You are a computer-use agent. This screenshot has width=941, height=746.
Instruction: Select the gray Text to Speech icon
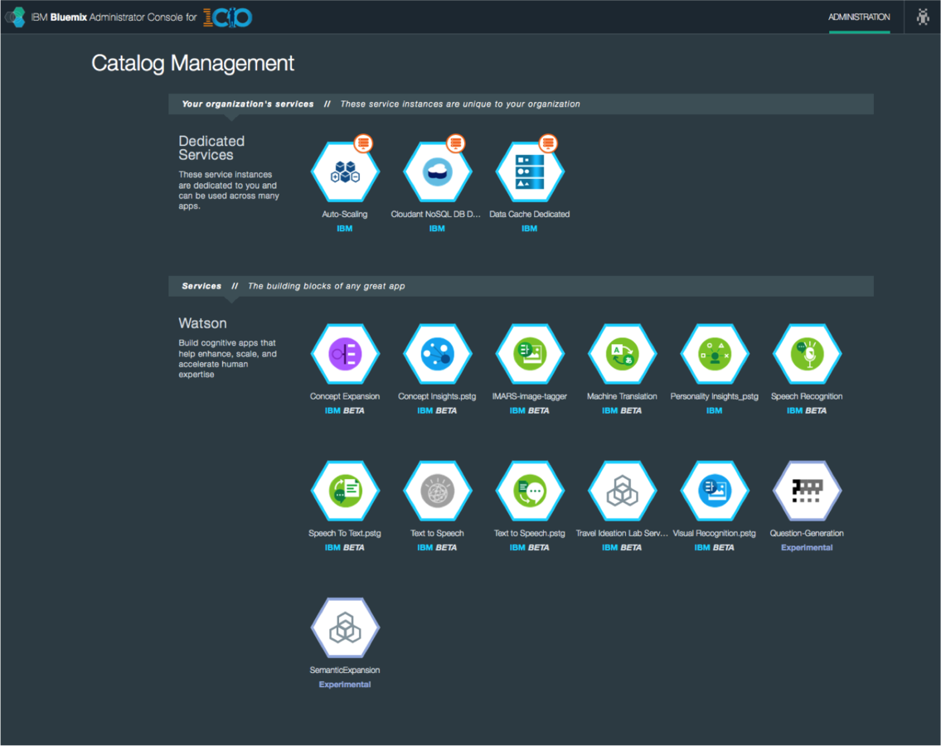[438, 491]
